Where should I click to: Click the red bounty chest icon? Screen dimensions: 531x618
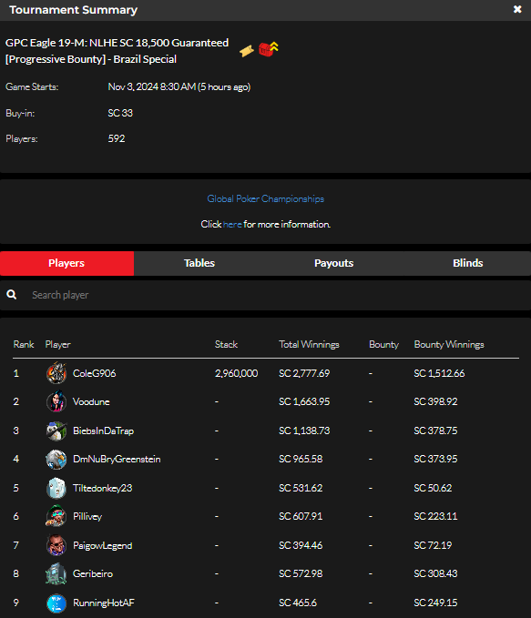coord(269,49)
